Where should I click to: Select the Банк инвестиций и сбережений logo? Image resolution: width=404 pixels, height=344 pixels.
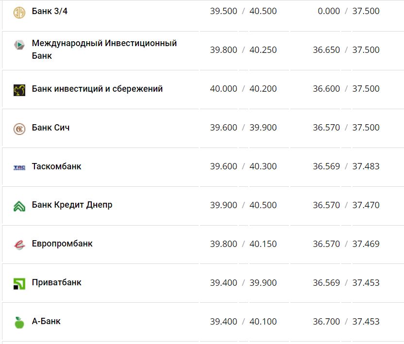(19, 89)
